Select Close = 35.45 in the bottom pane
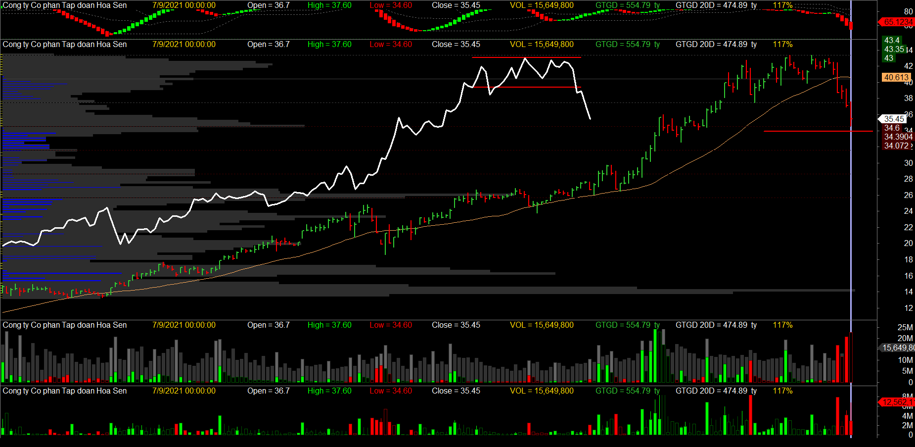 click(x=456, y=391)
